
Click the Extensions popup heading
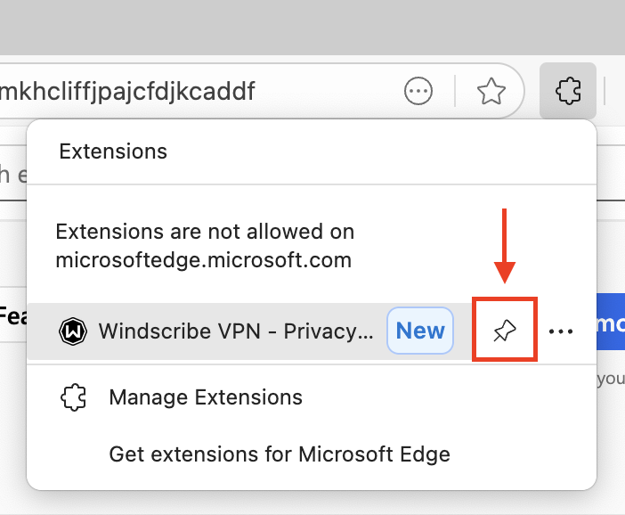point(113,151)
